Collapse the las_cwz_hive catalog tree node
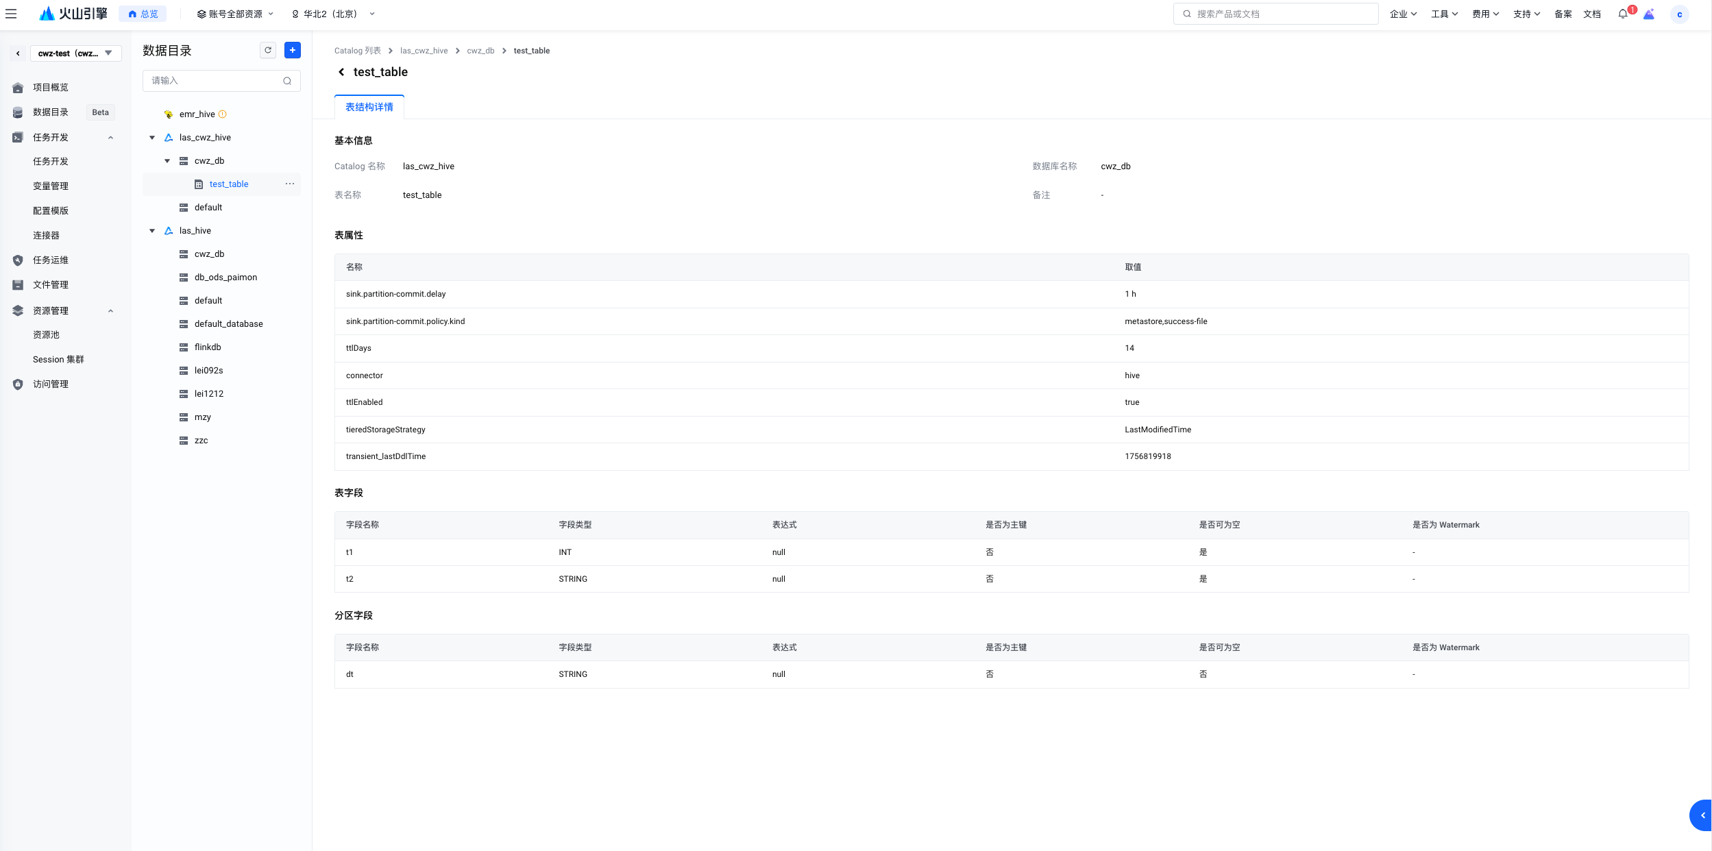 click(x=152, y=138)
